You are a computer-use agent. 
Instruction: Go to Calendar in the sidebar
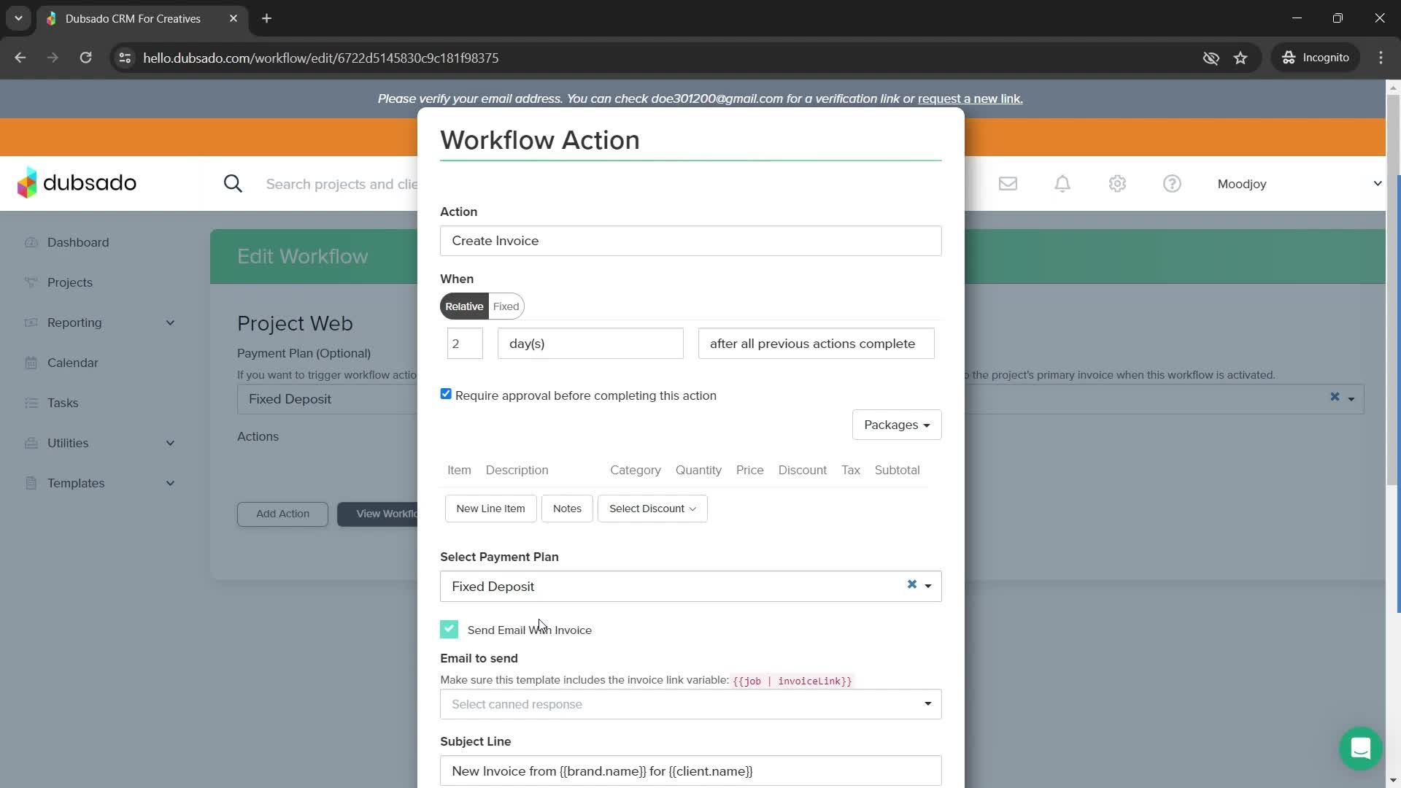click(72, 363)
